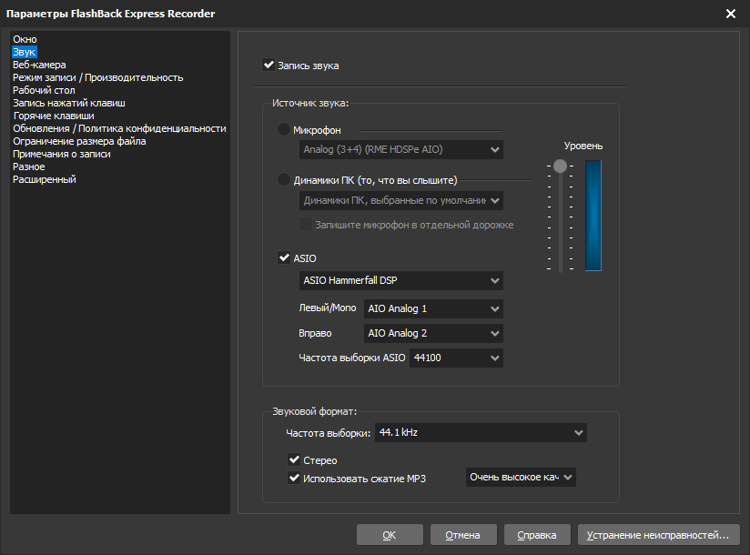Click Устранение неисправностей… button
Viewport: 750px width, 555px height.
point(659,535)
